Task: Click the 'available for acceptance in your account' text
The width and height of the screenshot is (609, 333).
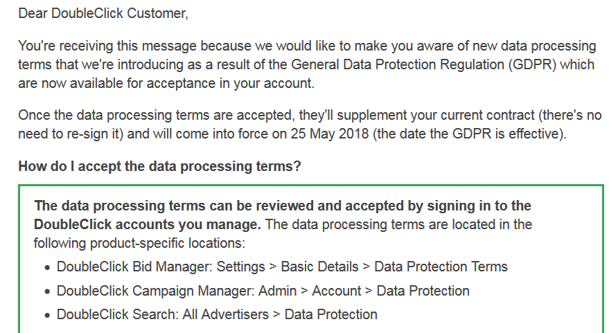Action: coord(191,84)
